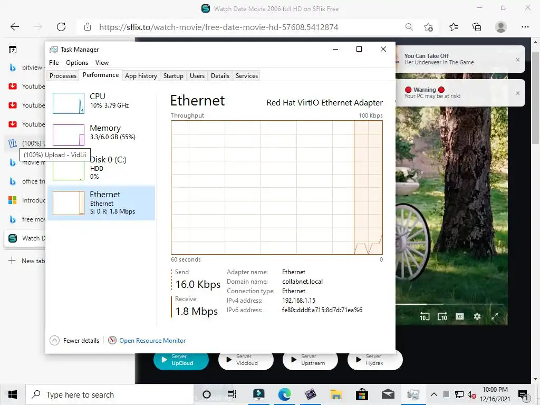Rewind video 10 seconds
The height and width of the screenshot is (405, 540).
[x=425, y=316]
